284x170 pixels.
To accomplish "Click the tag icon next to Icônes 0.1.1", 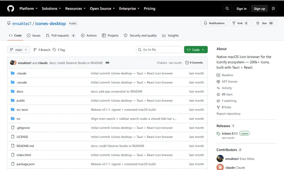I will click(218, 134).
